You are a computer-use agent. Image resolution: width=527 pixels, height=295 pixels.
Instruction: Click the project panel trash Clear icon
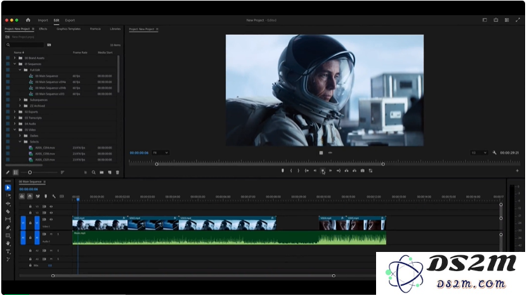[117, 172]
